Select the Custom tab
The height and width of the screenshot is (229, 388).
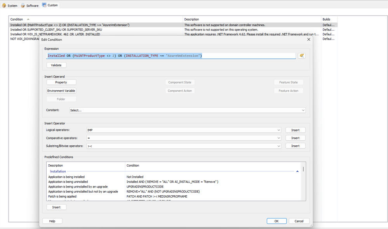[x=50, y=5]
